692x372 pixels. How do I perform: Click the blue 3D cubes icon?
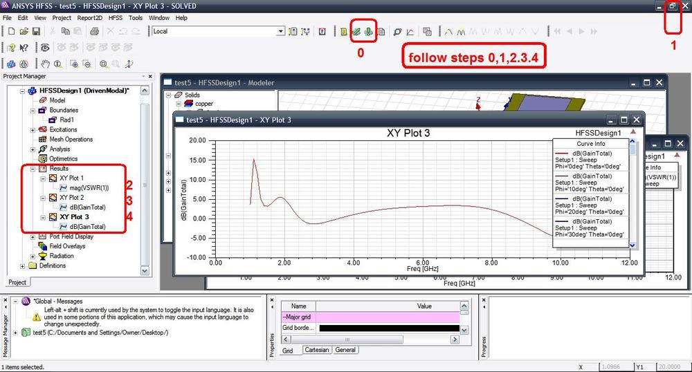coord(12,64)
